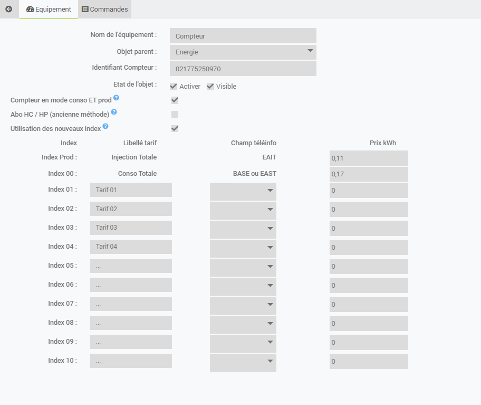Open Index 04 Champ téléinfo dropdown
This screenshot has width=481, height=405.
point(243,248)
